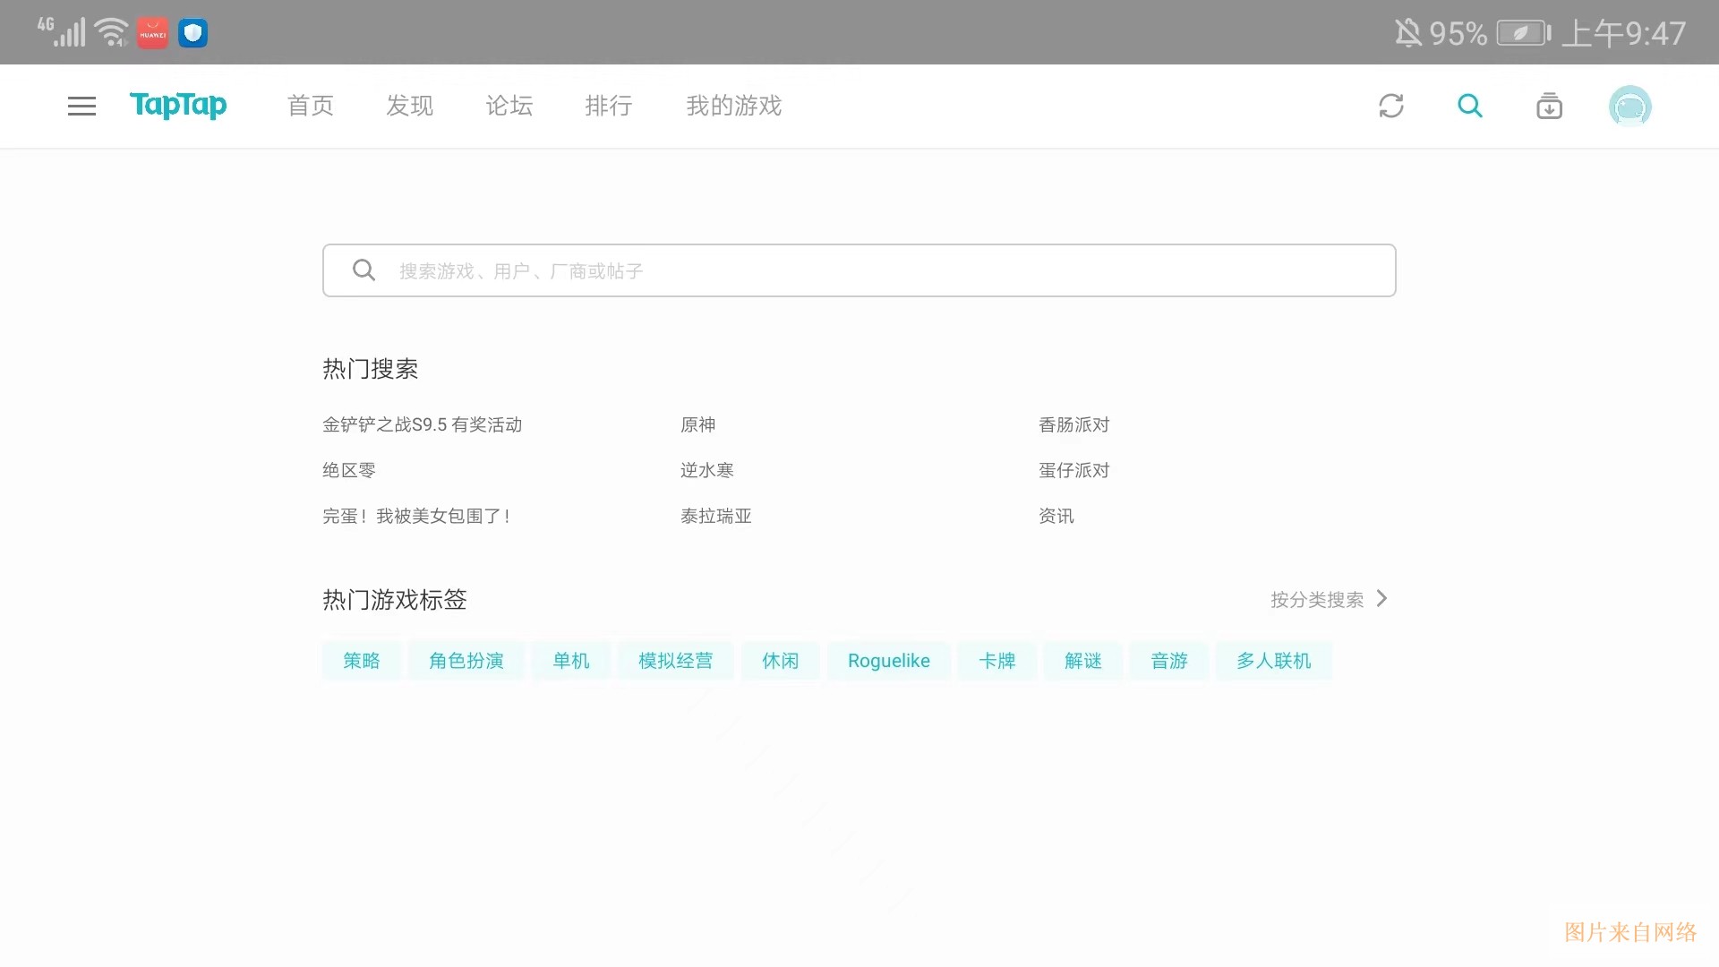Viewport: 1719px width, 967px height.
Task: Select the Roguelike game tag
Action: coord(888,661)
